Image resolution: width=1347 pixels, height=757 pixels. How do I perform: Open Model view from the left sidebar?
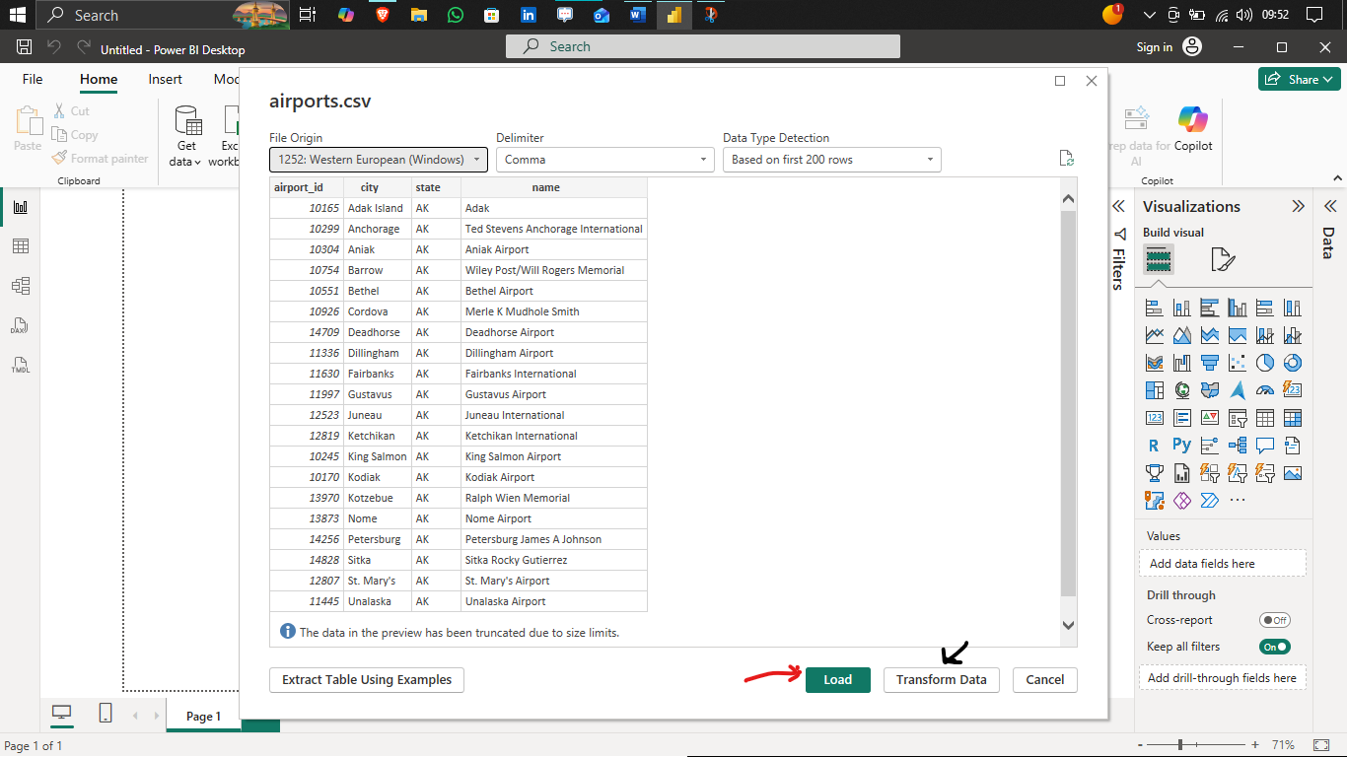(x=20, y=285)
